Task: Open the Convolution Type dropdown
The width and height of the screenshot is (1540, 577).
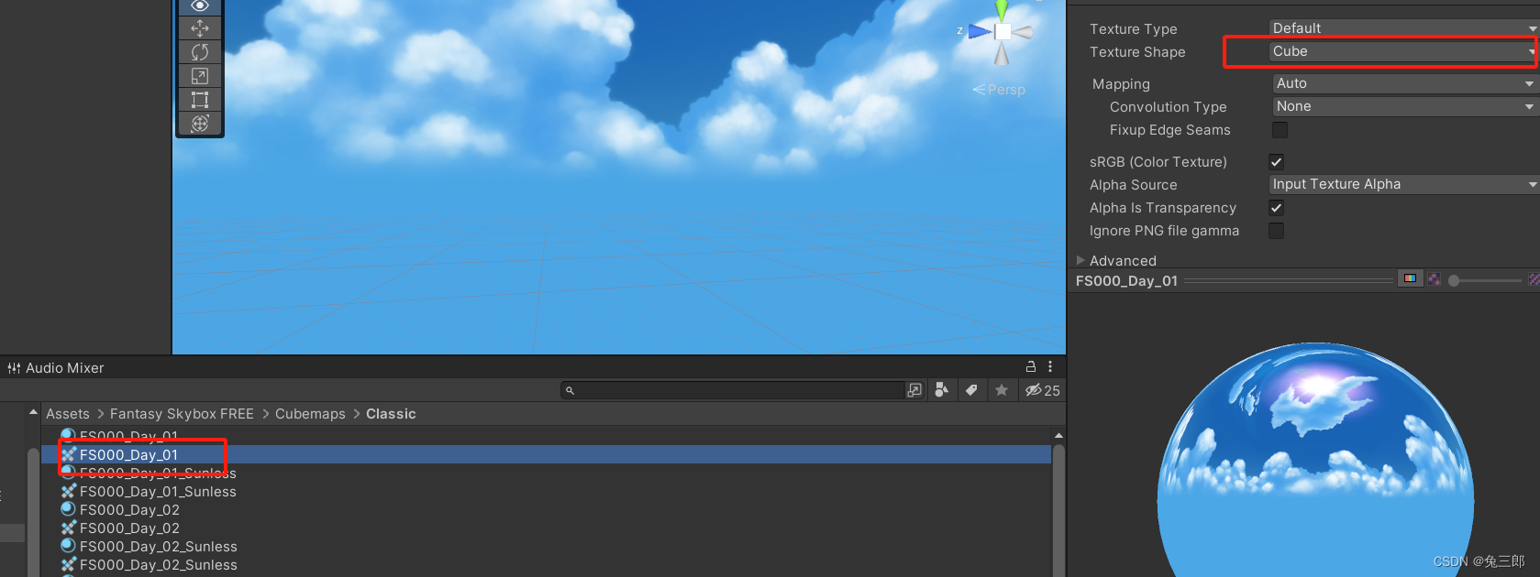Action: point(1405,106)
